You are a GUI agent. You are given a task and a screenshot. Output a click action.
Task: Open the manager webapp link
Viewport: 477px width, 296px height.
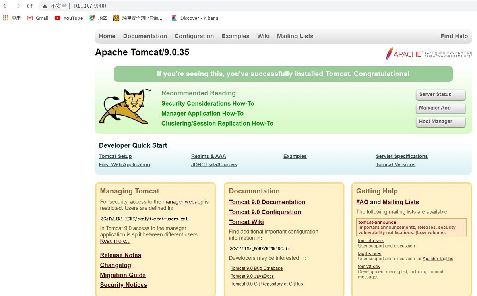183,202
